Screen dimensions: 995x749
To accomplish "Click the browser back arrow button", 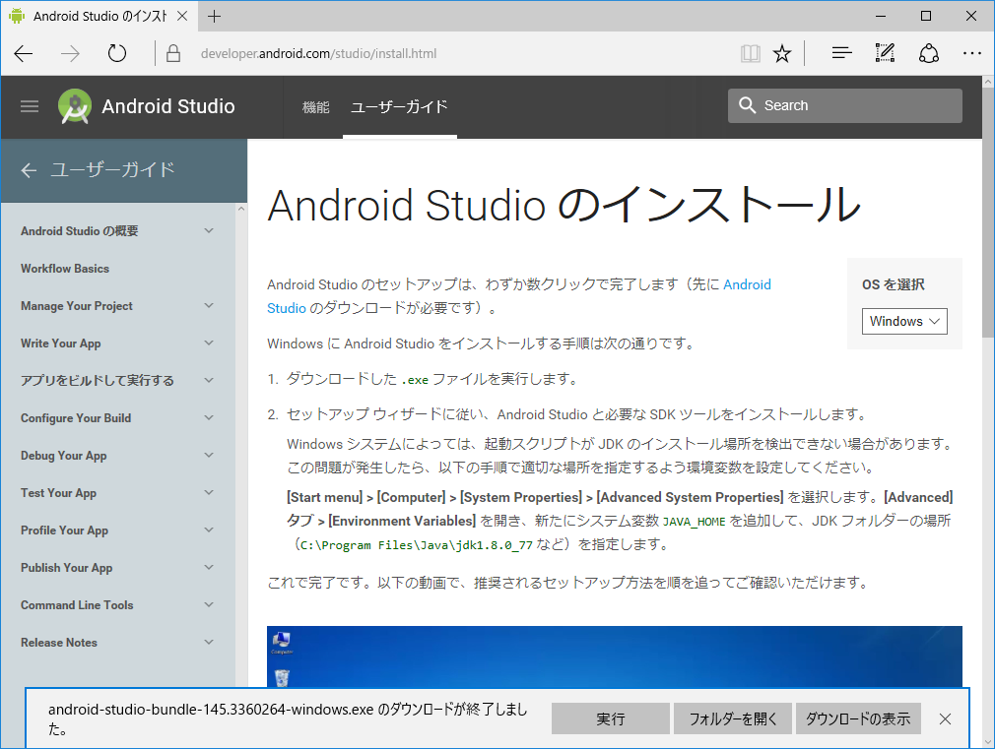I will pos(24,54).
